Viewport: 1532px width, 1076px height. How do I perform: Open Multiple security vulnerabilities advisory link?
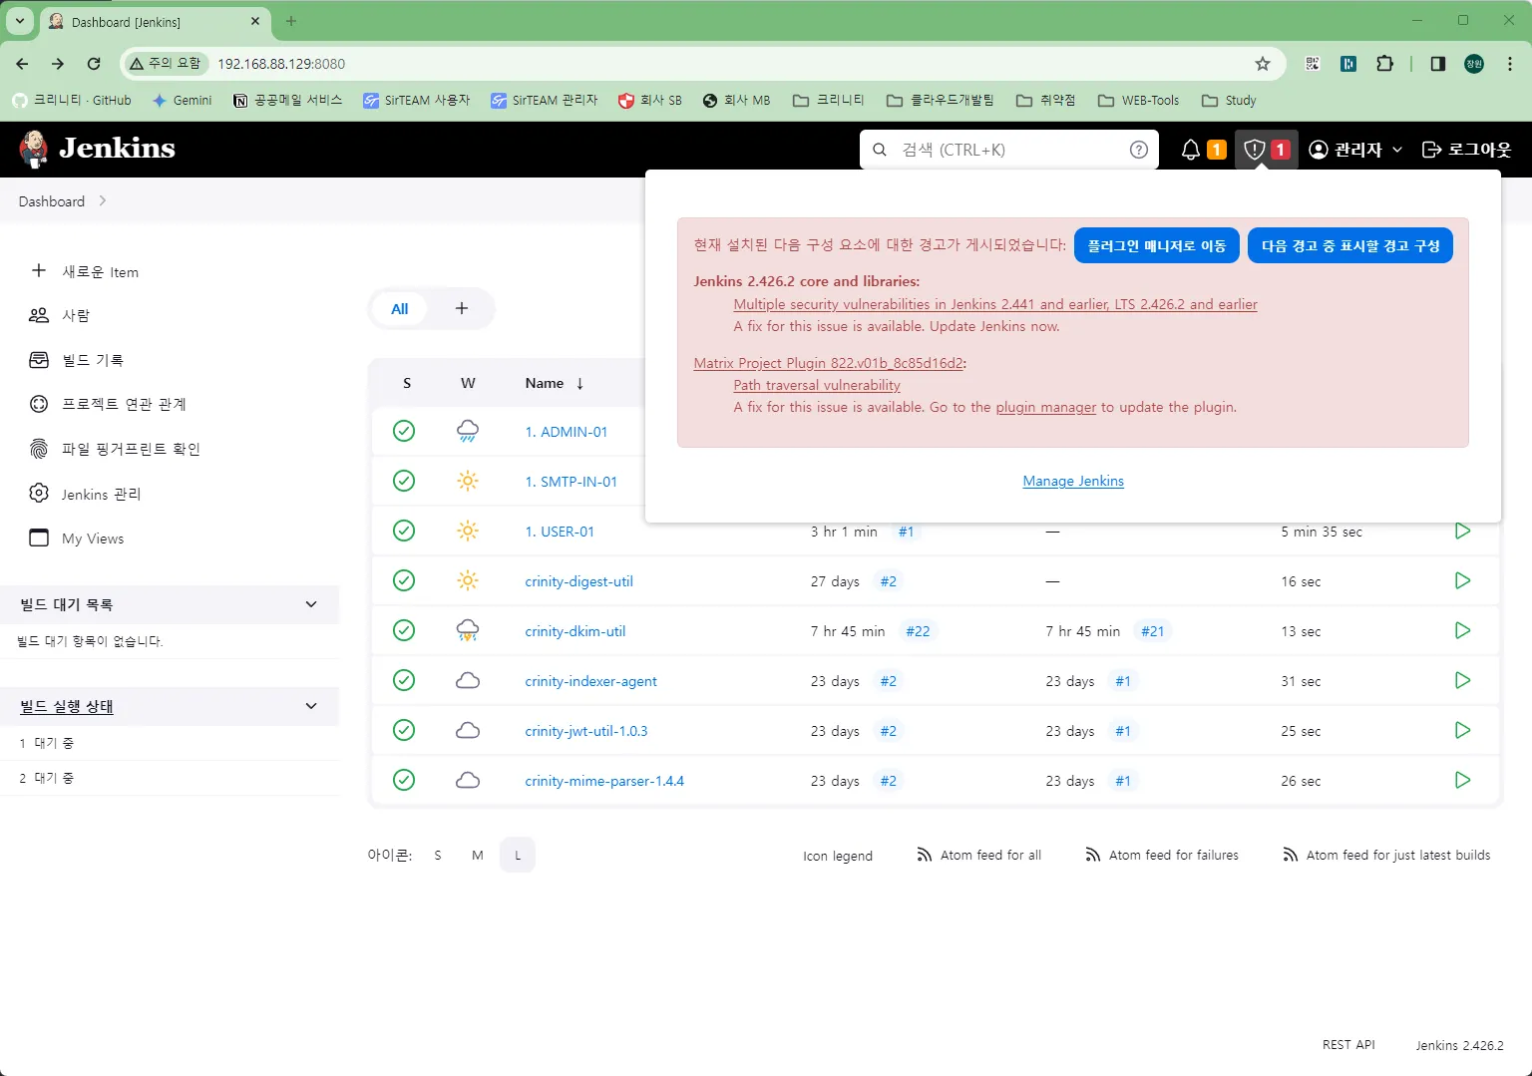(x=995, y=304)
